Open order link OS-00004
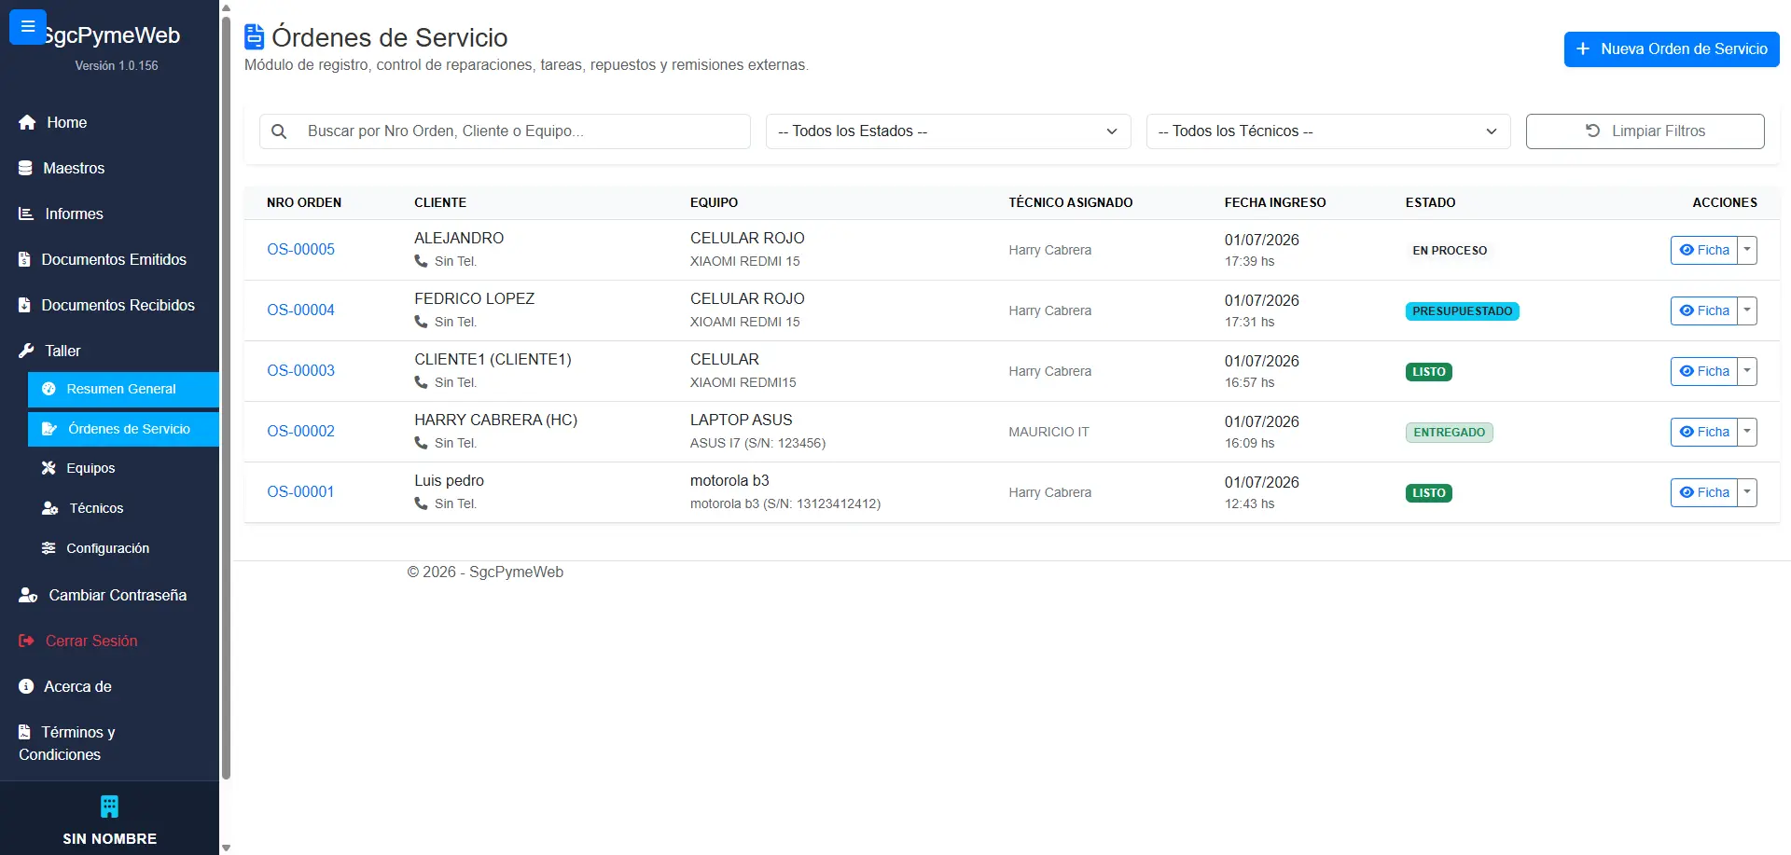 pyautogui.click(x=300, y=310)
